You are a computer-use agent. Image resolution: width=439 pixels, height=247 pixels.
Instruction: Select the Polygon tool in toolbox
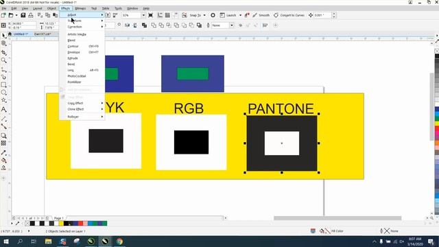pyautogui.click(x=3, y=100)
